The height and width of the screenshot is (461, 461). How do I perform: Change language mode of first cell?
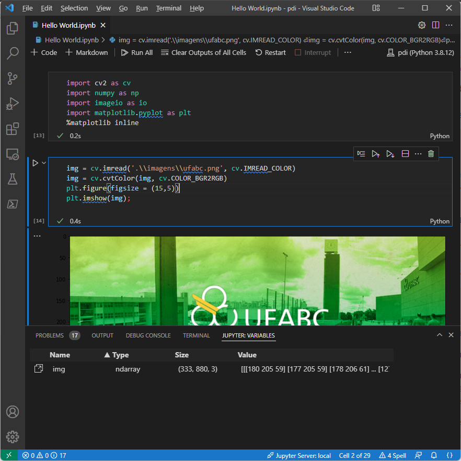(x=440, y=136)
